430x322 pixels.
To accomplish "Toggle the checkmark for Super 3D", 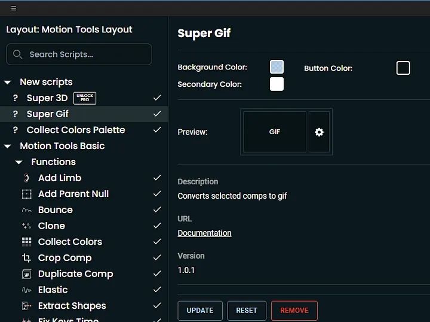I will (x=157, y=98).
